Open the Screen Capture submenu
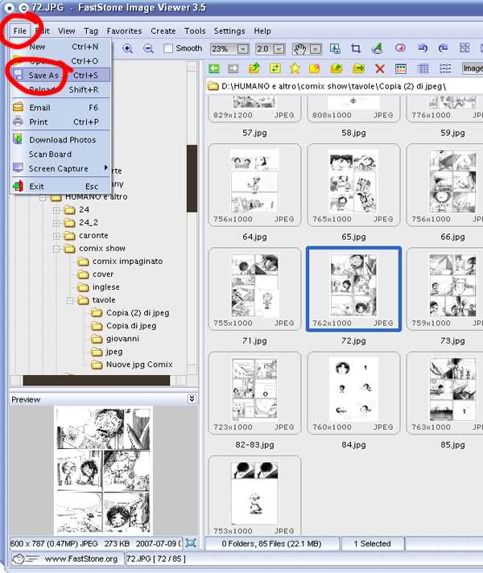 [60, 168]
